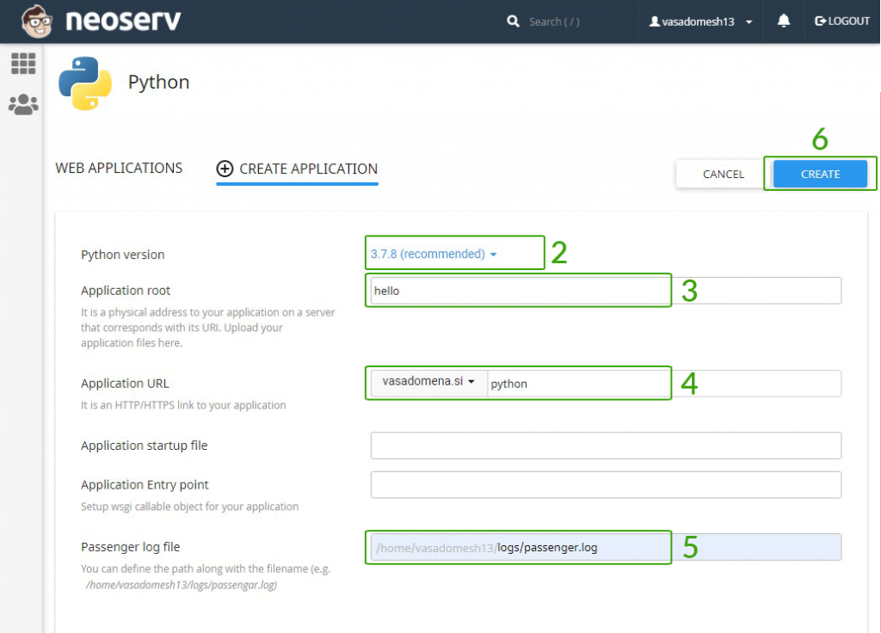Select the users icon in the sidebar
The height and width of the screenshot is (633, 881).
pos(23,103)
